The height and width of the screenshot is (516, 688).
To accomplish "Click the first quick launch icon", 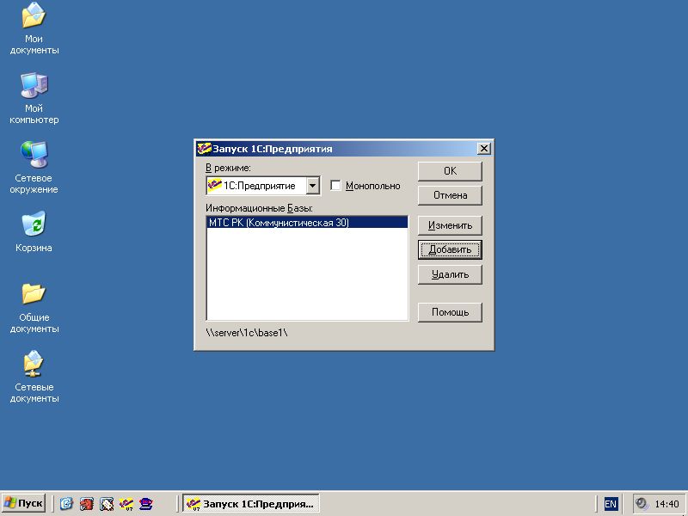I will tap(66, 504).
